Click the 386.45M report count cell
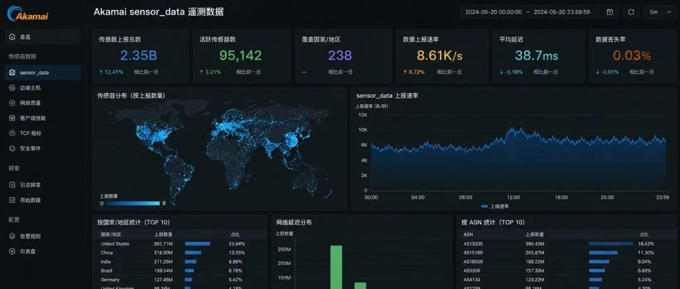This screenshot has width=680, height=289. 535,244
